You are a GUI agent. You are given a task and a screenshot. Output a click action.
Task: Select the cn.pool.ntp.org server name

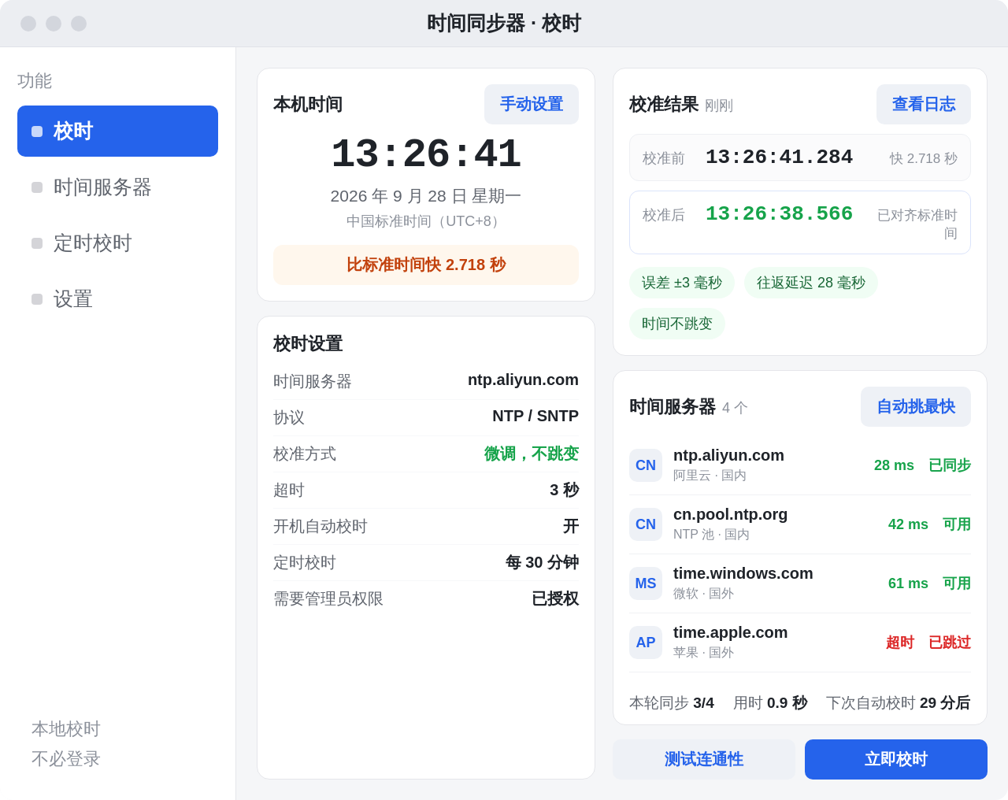(x=730, y=514)
